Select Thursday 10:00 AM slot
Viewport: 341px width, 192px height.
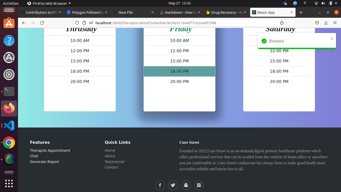80,40
